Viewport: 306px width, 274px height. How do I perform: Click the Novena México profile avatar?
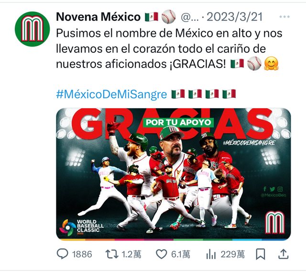(32, 29)
